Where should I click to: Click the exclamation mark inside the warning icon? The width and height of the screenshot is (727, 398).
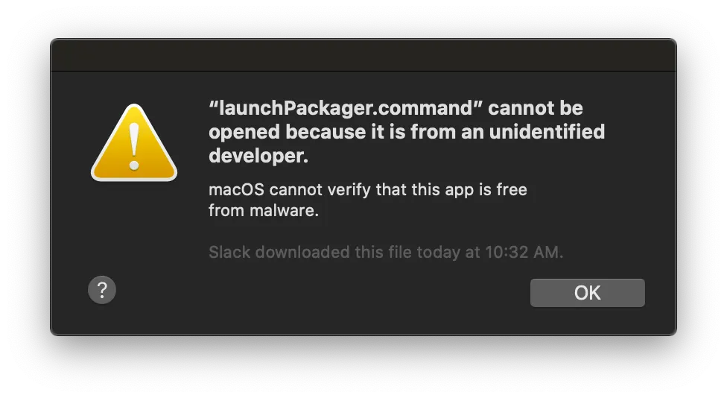pos(134,147)
